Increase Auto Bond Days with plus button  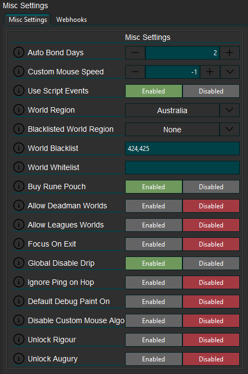coord(229,52)
